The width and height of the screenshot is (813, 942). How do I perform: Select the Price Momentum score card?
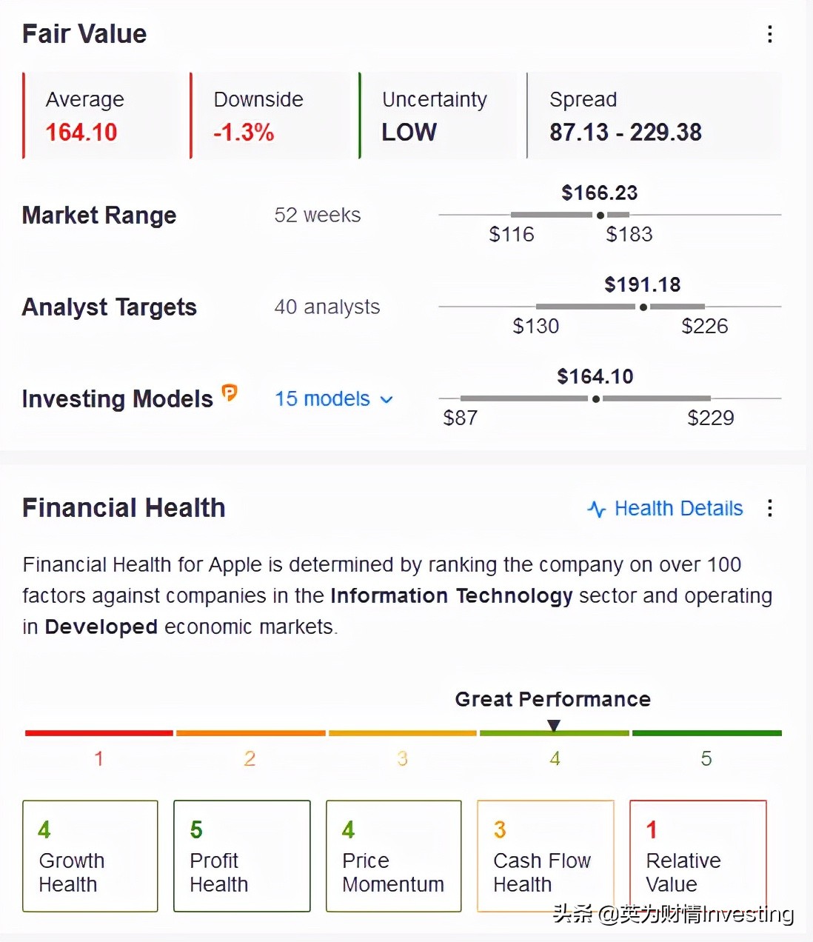tap(394, 856)
